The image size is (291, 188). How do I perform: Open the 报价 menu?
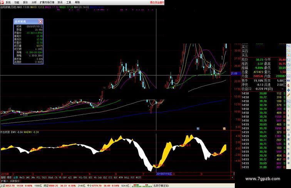pos(25,2)
